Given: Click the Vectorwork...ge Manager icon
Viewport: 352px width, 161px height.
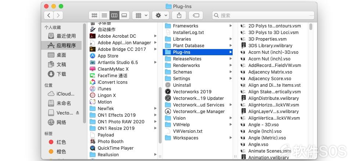Looking at the screenshot, I should [168, 111].
